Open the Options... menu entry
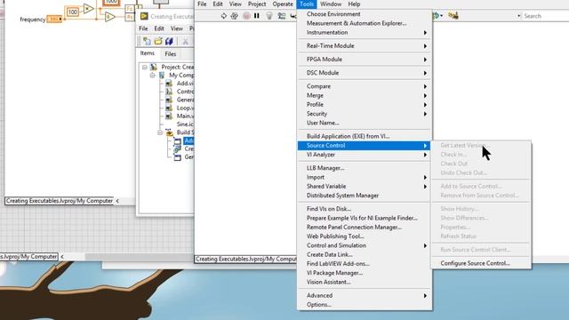This screenshot has width=569, height=320. tap(319, 305)
